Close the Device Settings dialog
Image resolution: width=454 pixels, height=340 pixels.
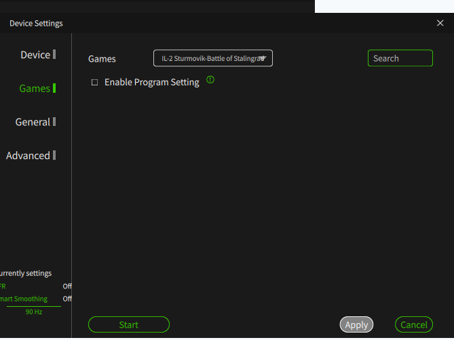[x=440, y=23]
